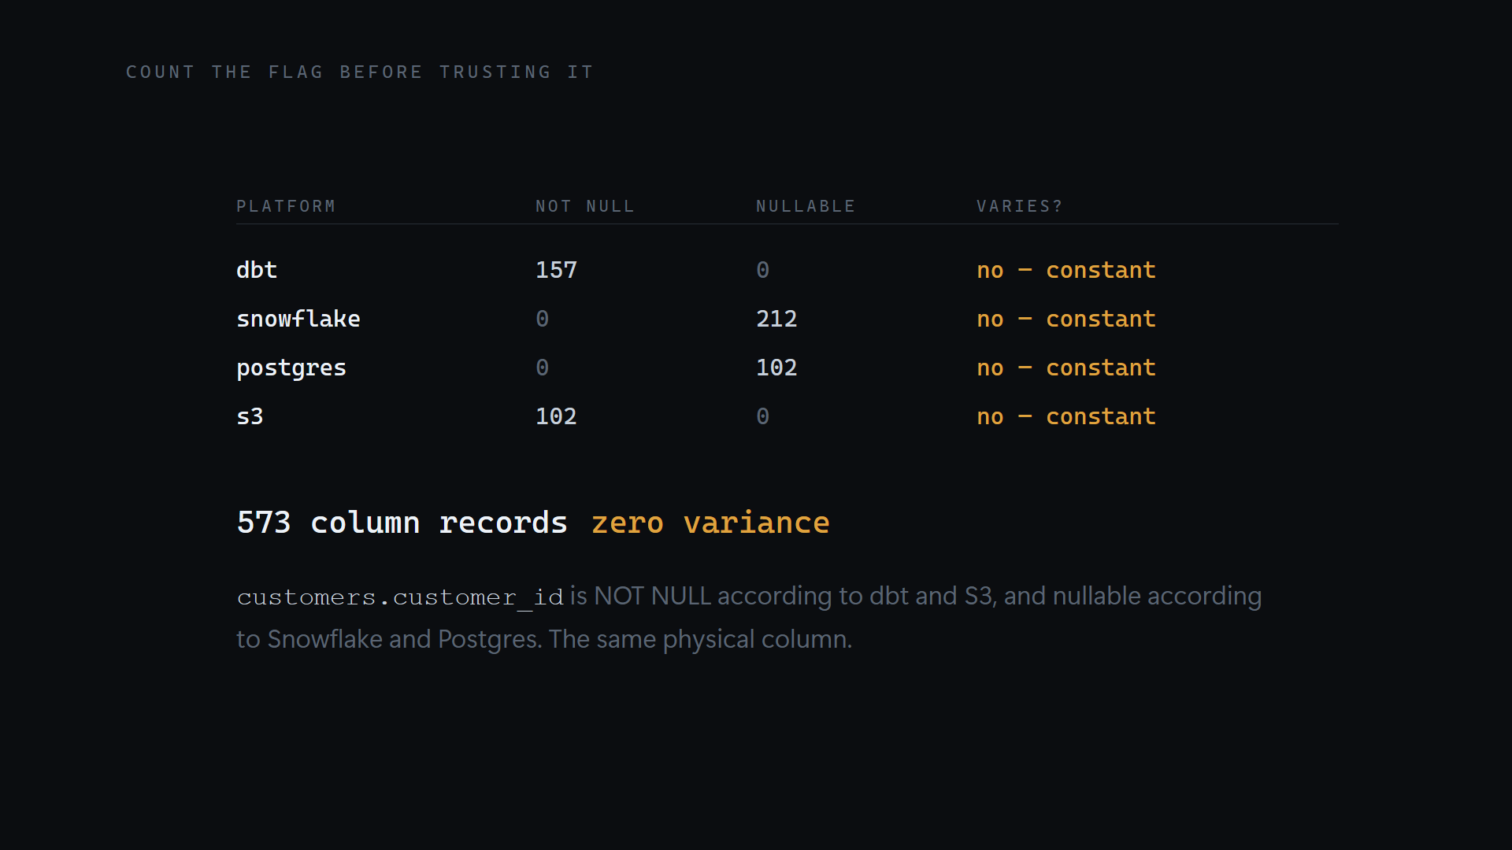Click the orange 'zero variance' text
The width and height of the screenshot is (1512, 850).
click(710, 523)
